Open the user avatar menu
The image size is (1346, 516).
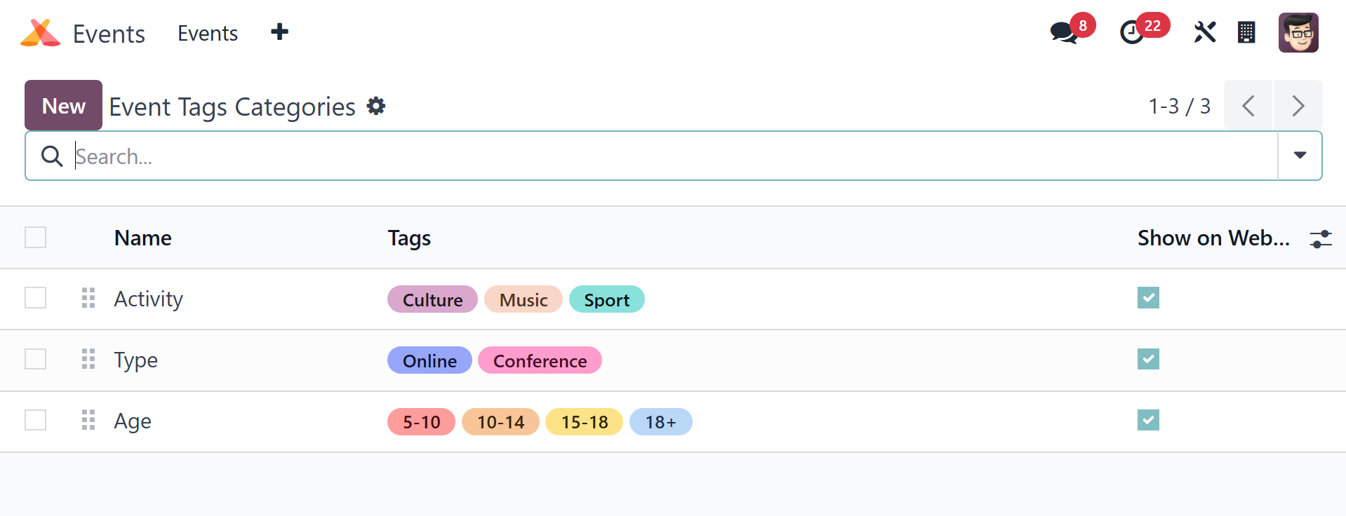pos(1298,32)
